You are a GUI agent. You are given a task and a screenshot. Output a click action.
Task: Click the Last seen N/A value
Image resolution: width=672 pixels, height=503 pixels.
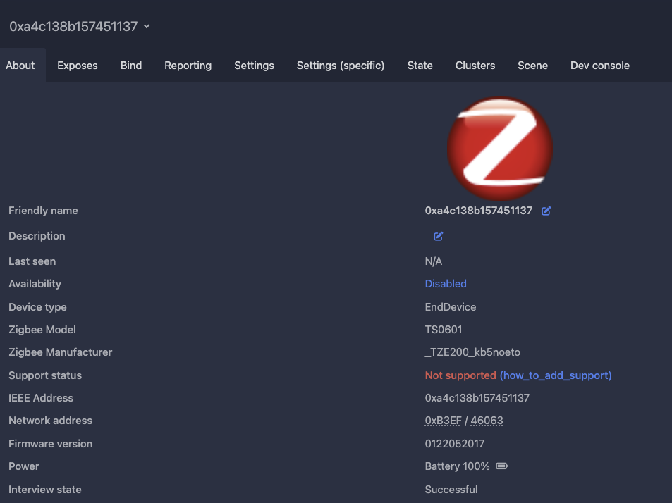pos(433,261)
